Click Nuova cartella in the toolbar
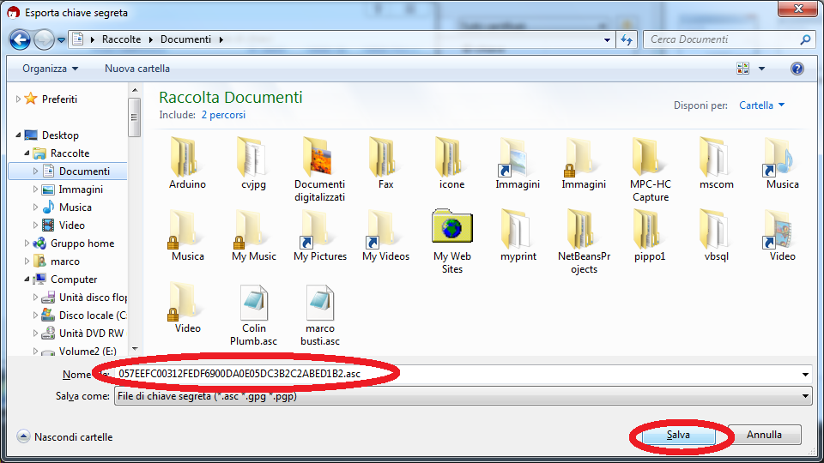This screenshot has height=463, width=824. pyautogui.click(x=137, y=69)
